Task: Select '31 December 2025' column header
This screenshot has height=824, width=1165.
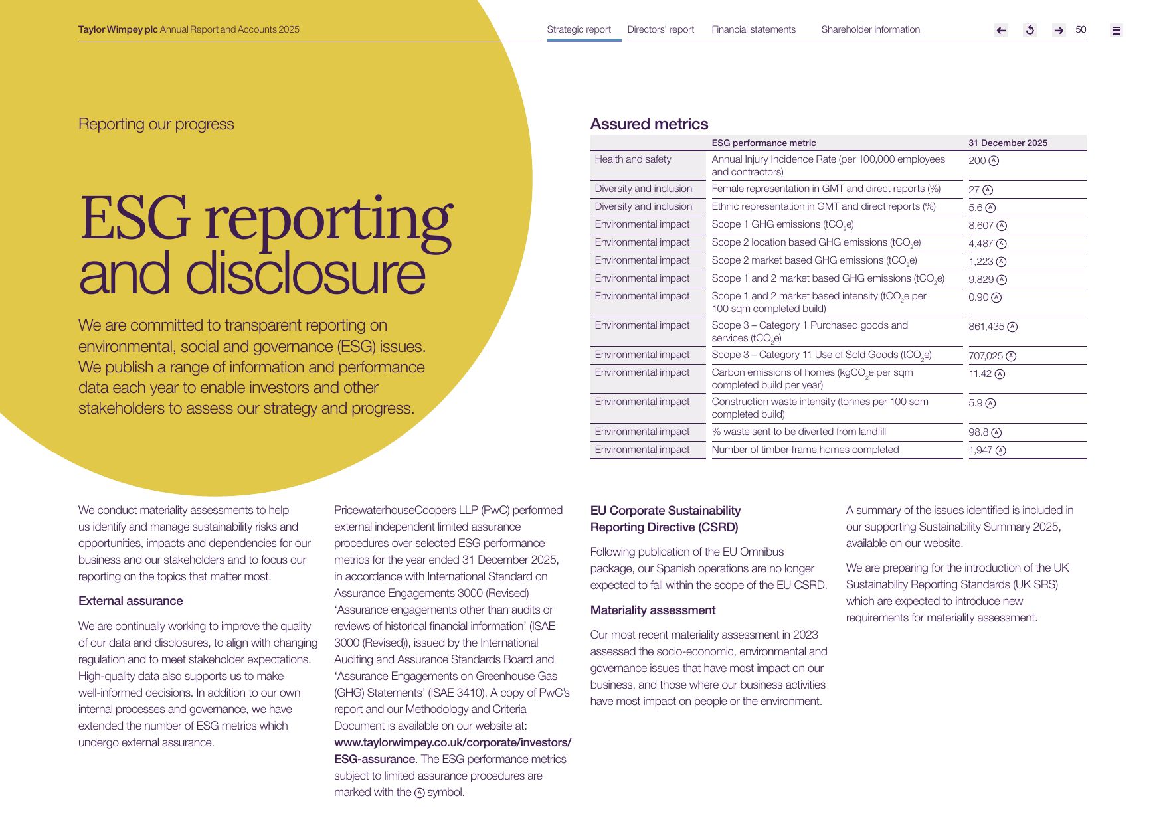Action: pos(1008,143)
